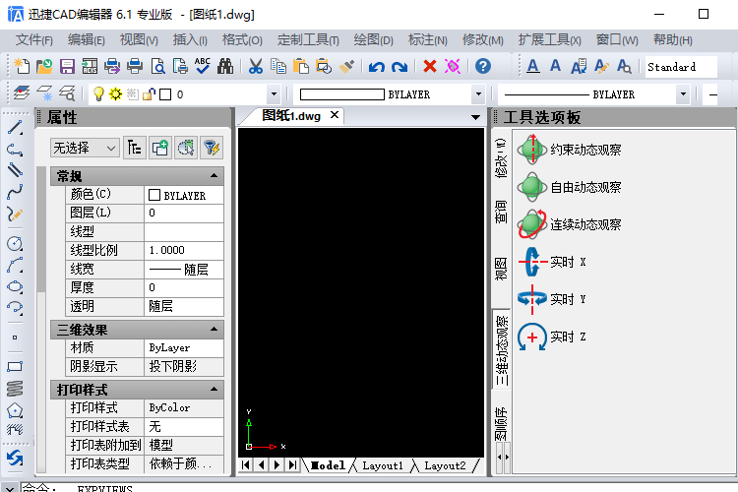The height and width of the screenshot is (492, 738).
Task: Click 实时 Z rotation tool
Action: click(552, 337)
